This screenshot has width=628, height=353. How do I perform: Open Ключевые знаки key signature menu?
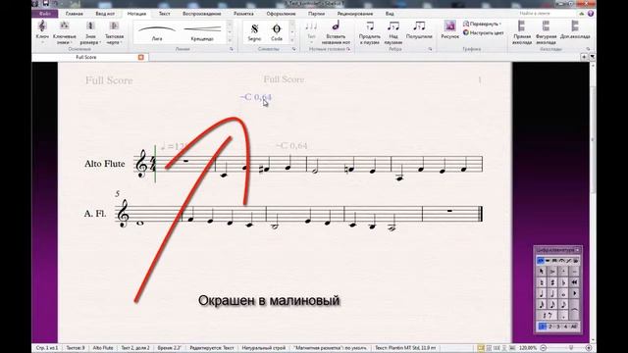tap(65, 32)
